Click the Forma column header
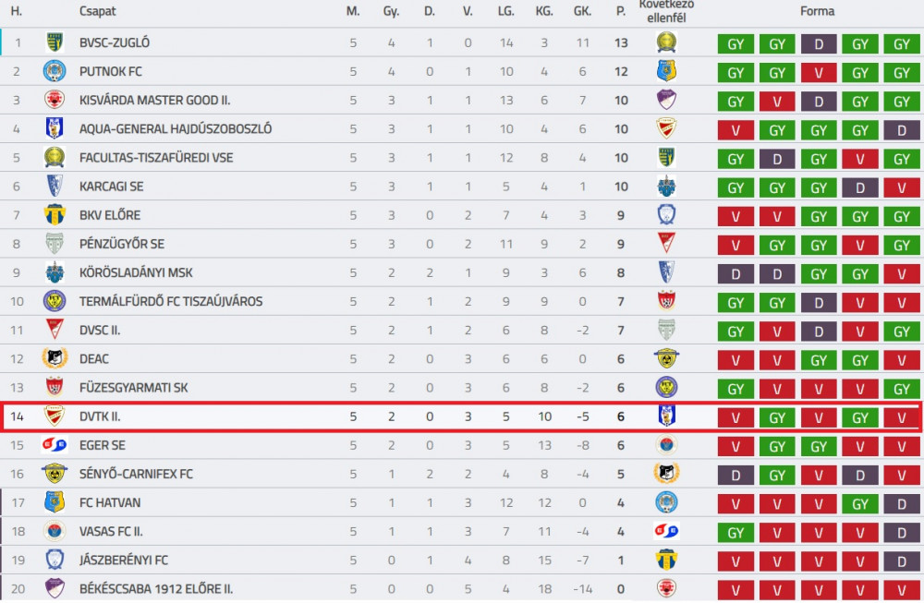The image size is (924, 603). [818, 11]
